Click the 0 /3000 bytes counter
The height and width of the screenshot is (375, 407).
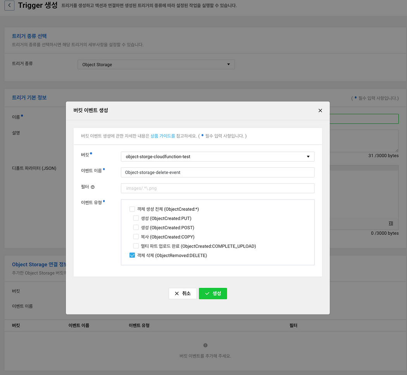tap(385, 233)
